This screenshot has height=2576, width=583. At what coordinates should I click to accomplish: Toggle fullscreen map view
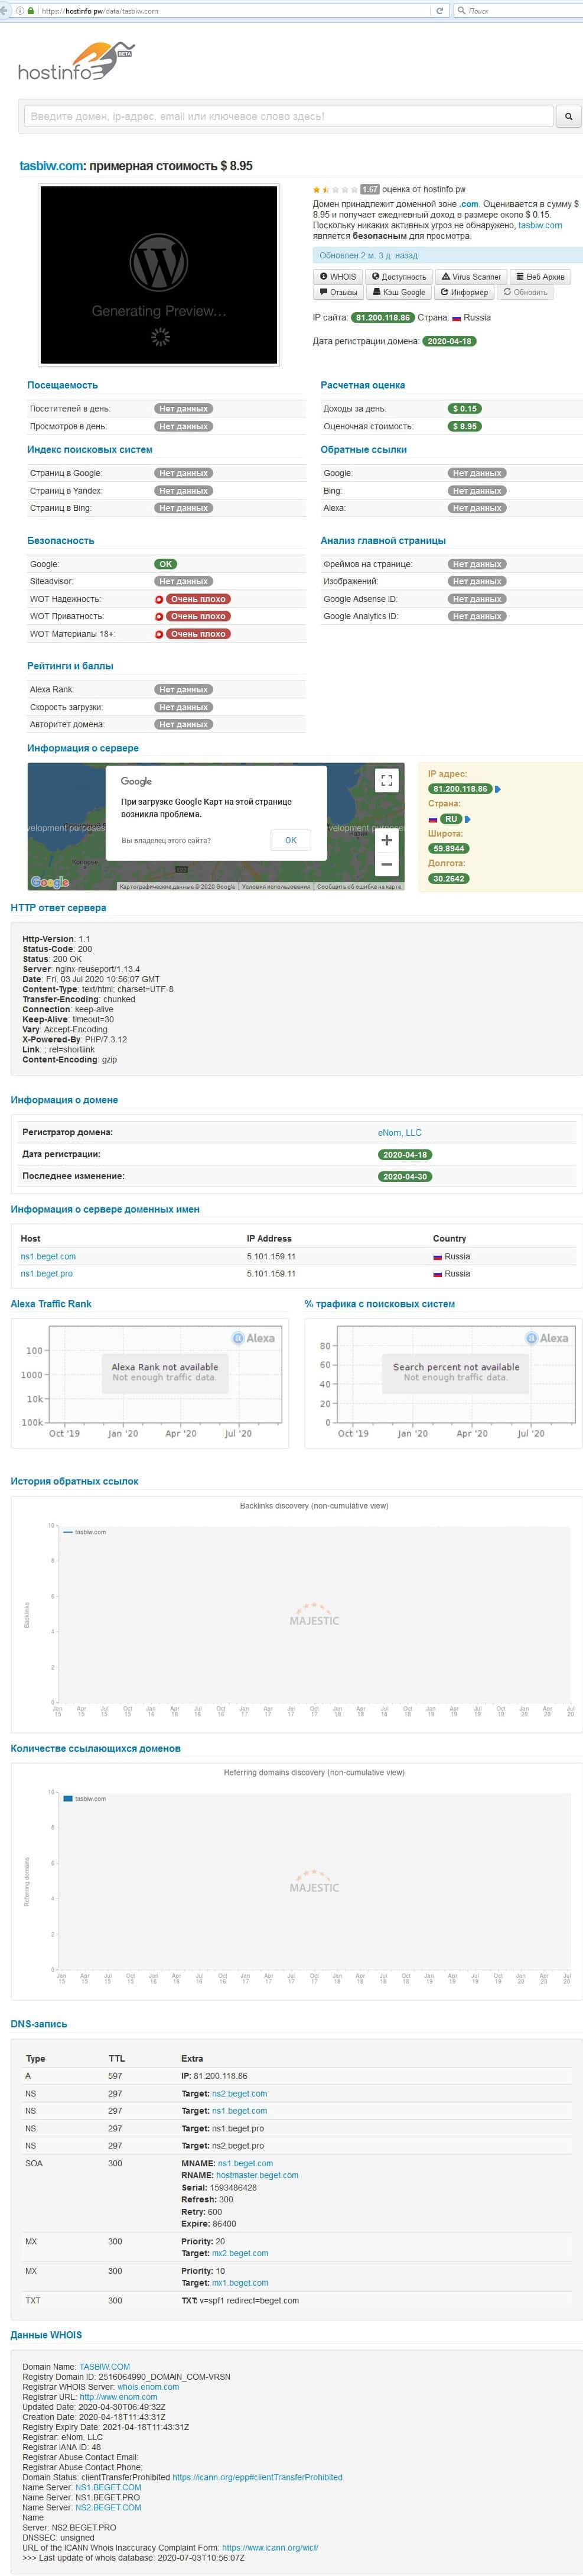pyautogui.click(x=386, y=780)
